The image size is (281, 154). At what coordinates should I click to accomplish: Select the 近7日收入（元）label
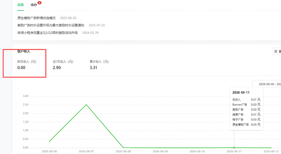click(63, 62)
